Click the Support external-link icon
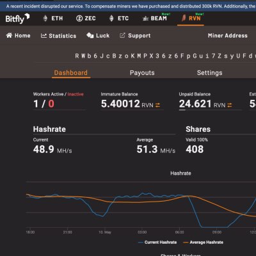The image size is (256, 256). click(x=122, y=35)
